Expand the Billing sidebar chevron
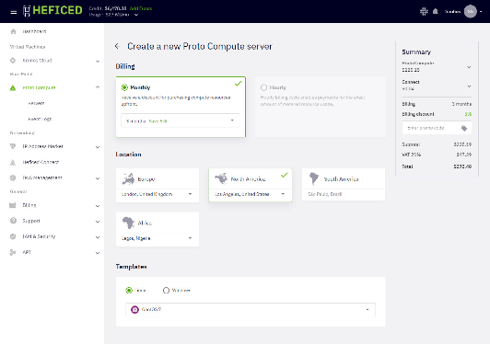This screenshot has height=344, width=490. [x=98, y=206]
